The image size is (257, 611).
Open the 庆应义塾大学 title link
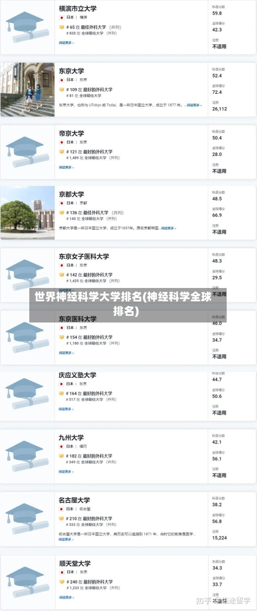click(78, 375)
